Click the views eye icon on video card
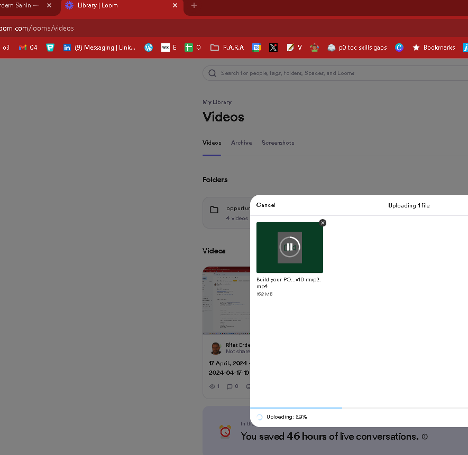Image resolution: width=468 pixels, height=455 pixels. (x=212, y=386)
